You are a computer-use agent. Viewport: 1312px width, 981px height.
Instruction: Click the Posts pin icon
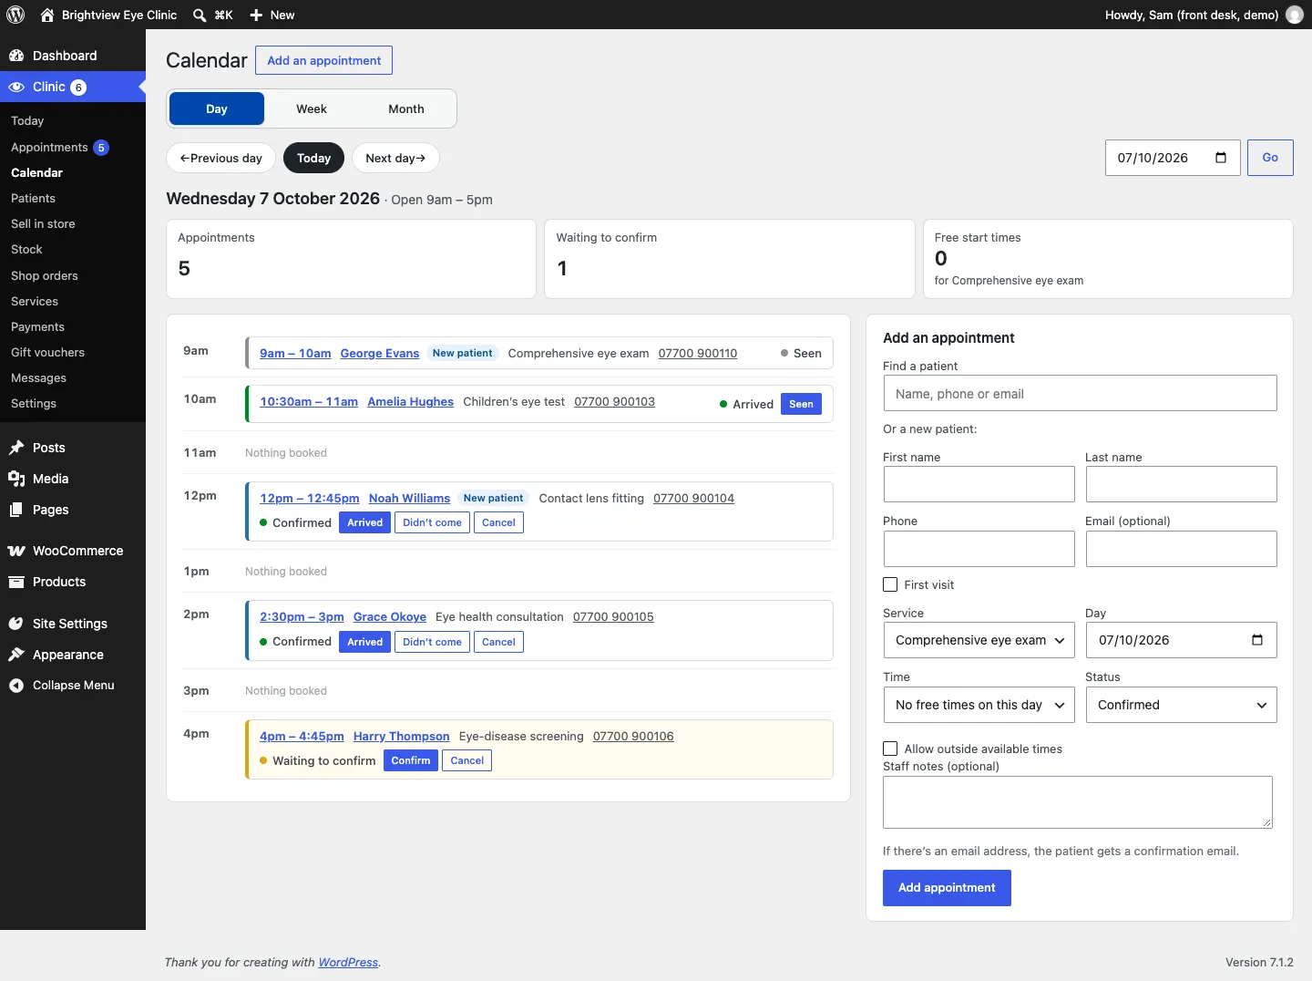pyautogui.click(x=16, y=448)
